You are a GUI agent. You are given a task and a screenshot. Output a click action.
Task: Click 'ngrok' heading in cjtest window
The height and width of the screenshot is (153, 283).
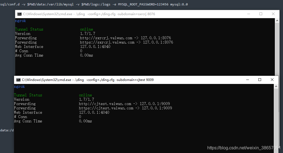pyautogui.click(x=19, y=87)
